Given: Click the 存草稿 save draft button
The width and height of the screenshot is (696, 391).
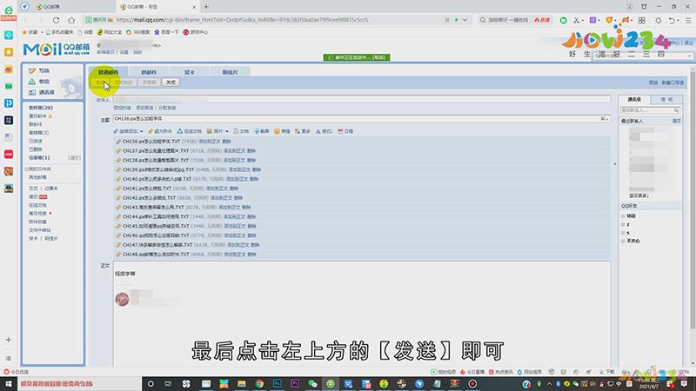Looking at the screenshot, I should [149, 83].
